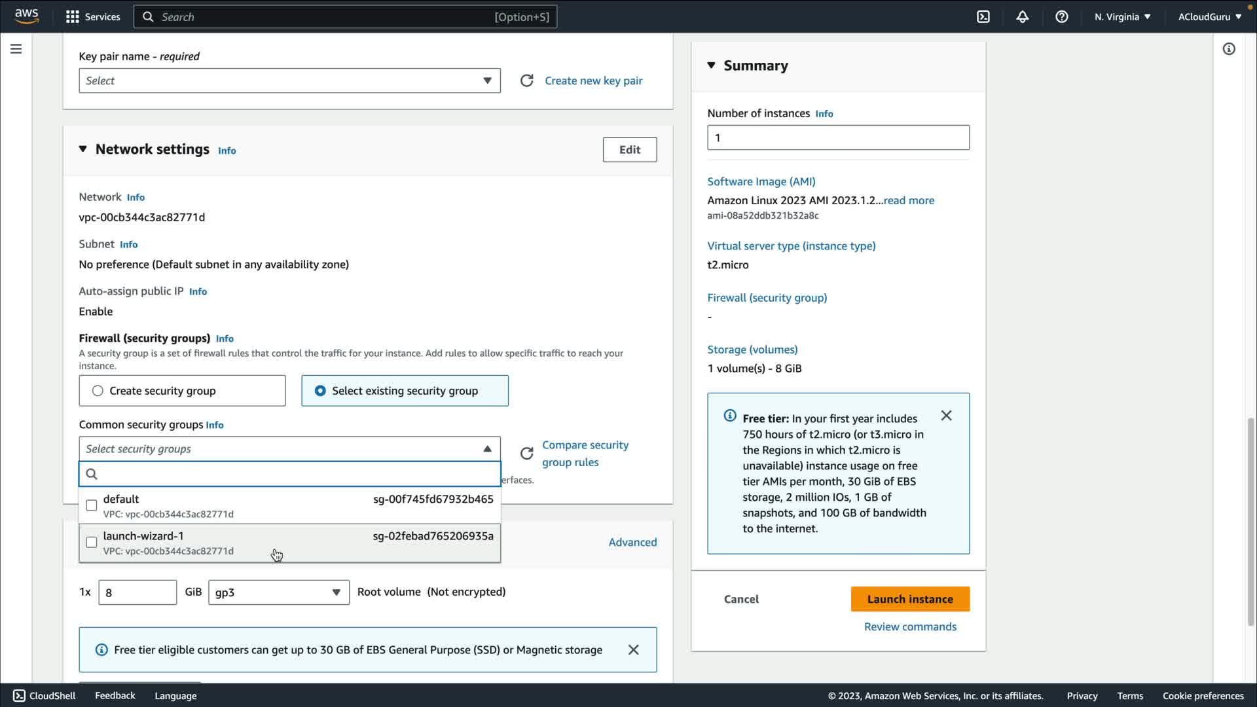Open the help question mark icon
The height and width of the screenshot is (707, 1257).
(1062, 17)
